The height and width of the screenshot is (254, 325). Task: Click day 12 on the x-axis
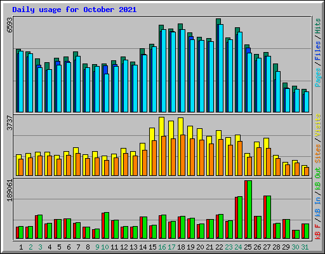coord(124,247)
